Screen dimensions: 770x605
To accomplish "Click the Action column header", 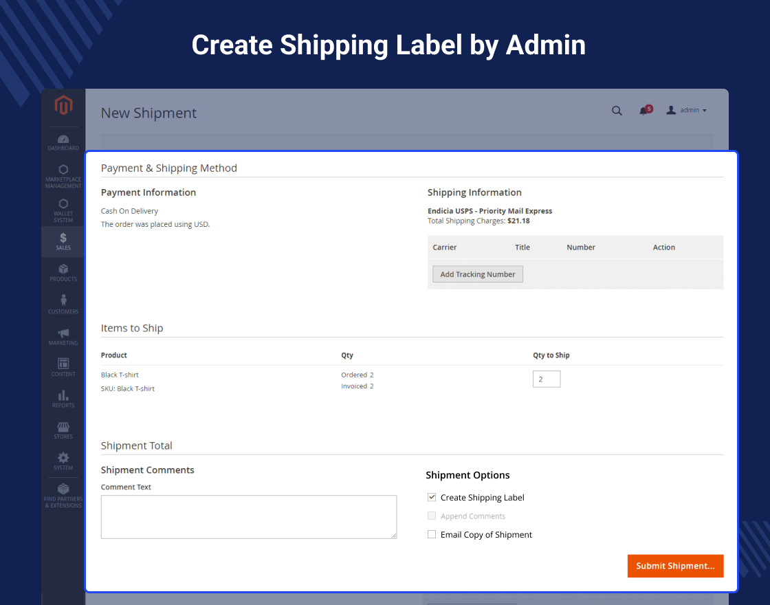I will 664,247.
